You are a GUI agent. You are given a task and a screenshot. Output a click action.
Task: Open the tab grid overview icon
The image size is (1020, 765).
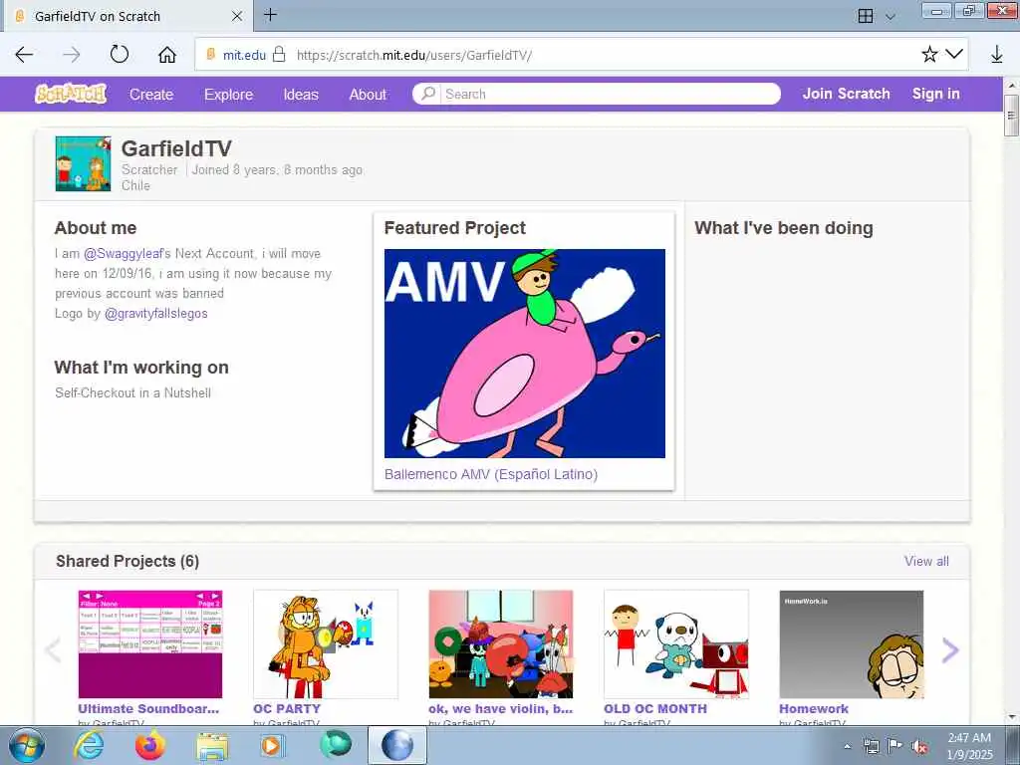[x=866, y=16]
